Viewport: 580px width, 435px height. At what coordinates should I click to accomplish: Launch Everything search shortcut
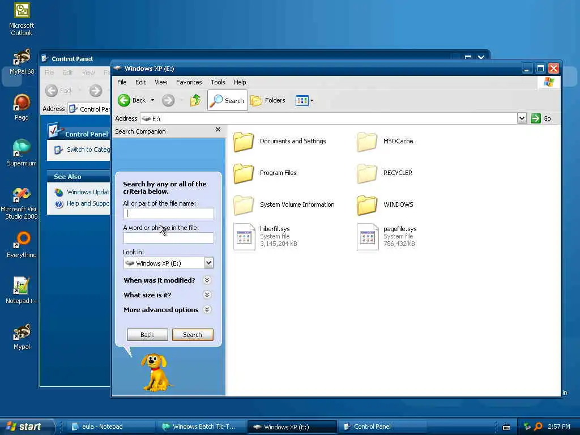(x=22, y=245)
